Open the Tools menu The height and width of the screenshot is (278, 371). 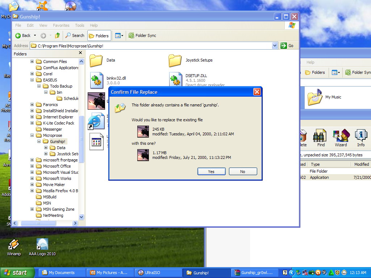[x=79, y=25]
